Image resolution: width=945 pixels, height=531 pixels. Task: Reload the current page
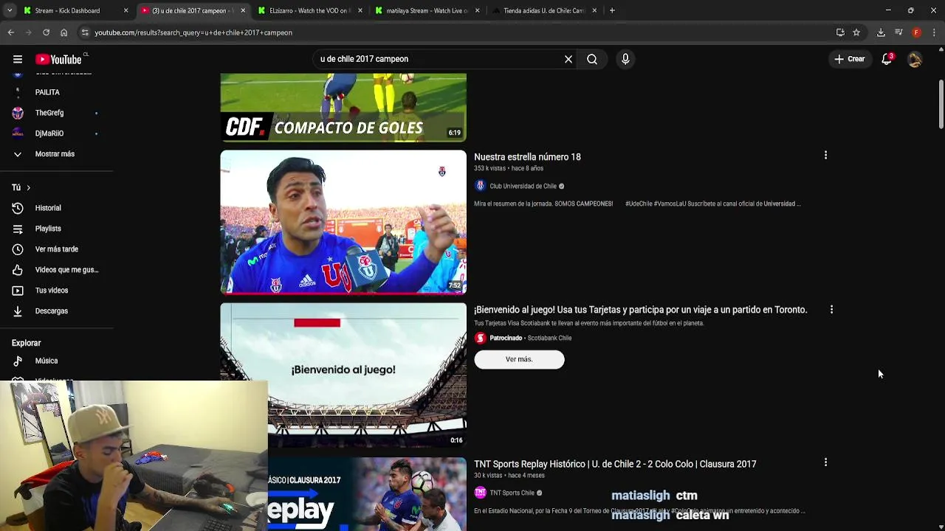coord(46,32)
